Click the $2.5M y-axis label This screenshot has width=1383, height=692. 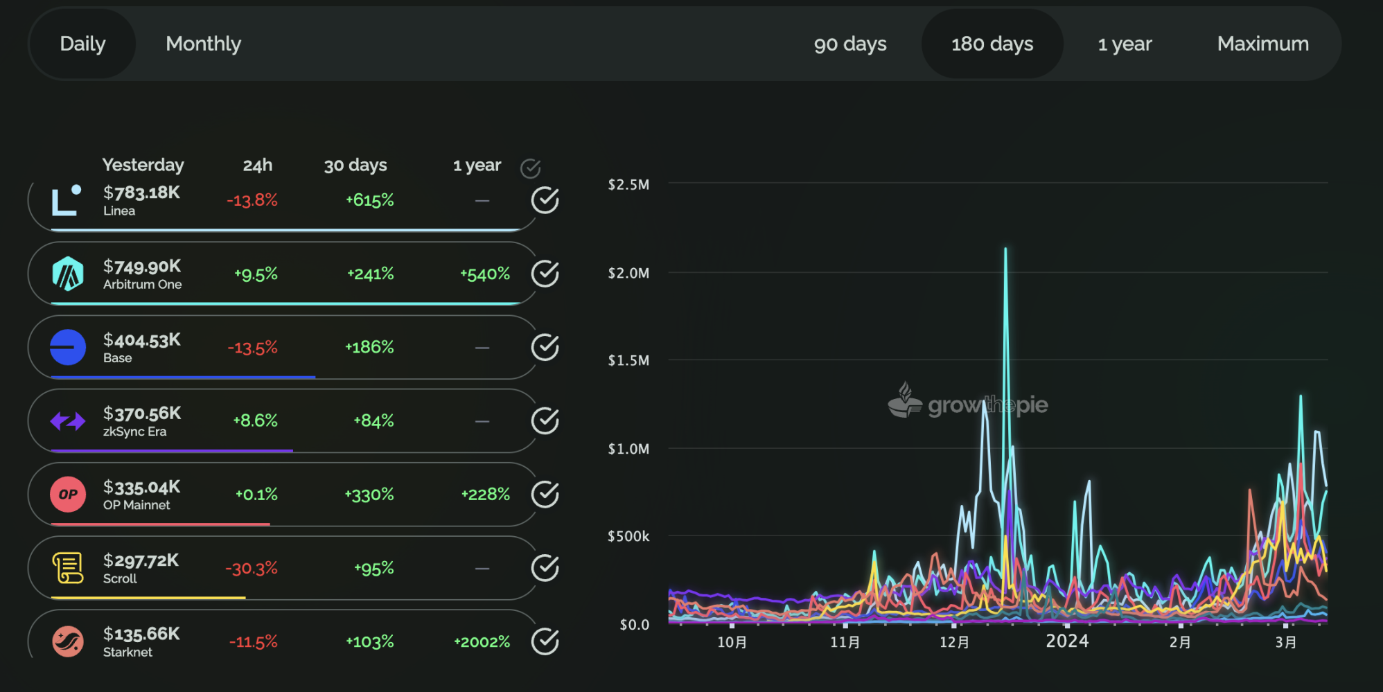pos(628,185)
